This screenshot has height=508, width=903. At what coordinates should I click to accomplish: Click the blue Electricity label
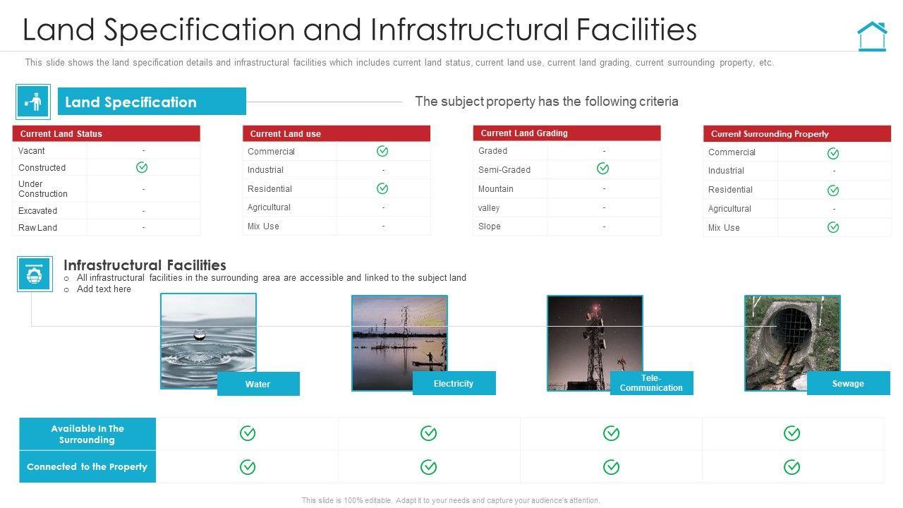point(454,383)
